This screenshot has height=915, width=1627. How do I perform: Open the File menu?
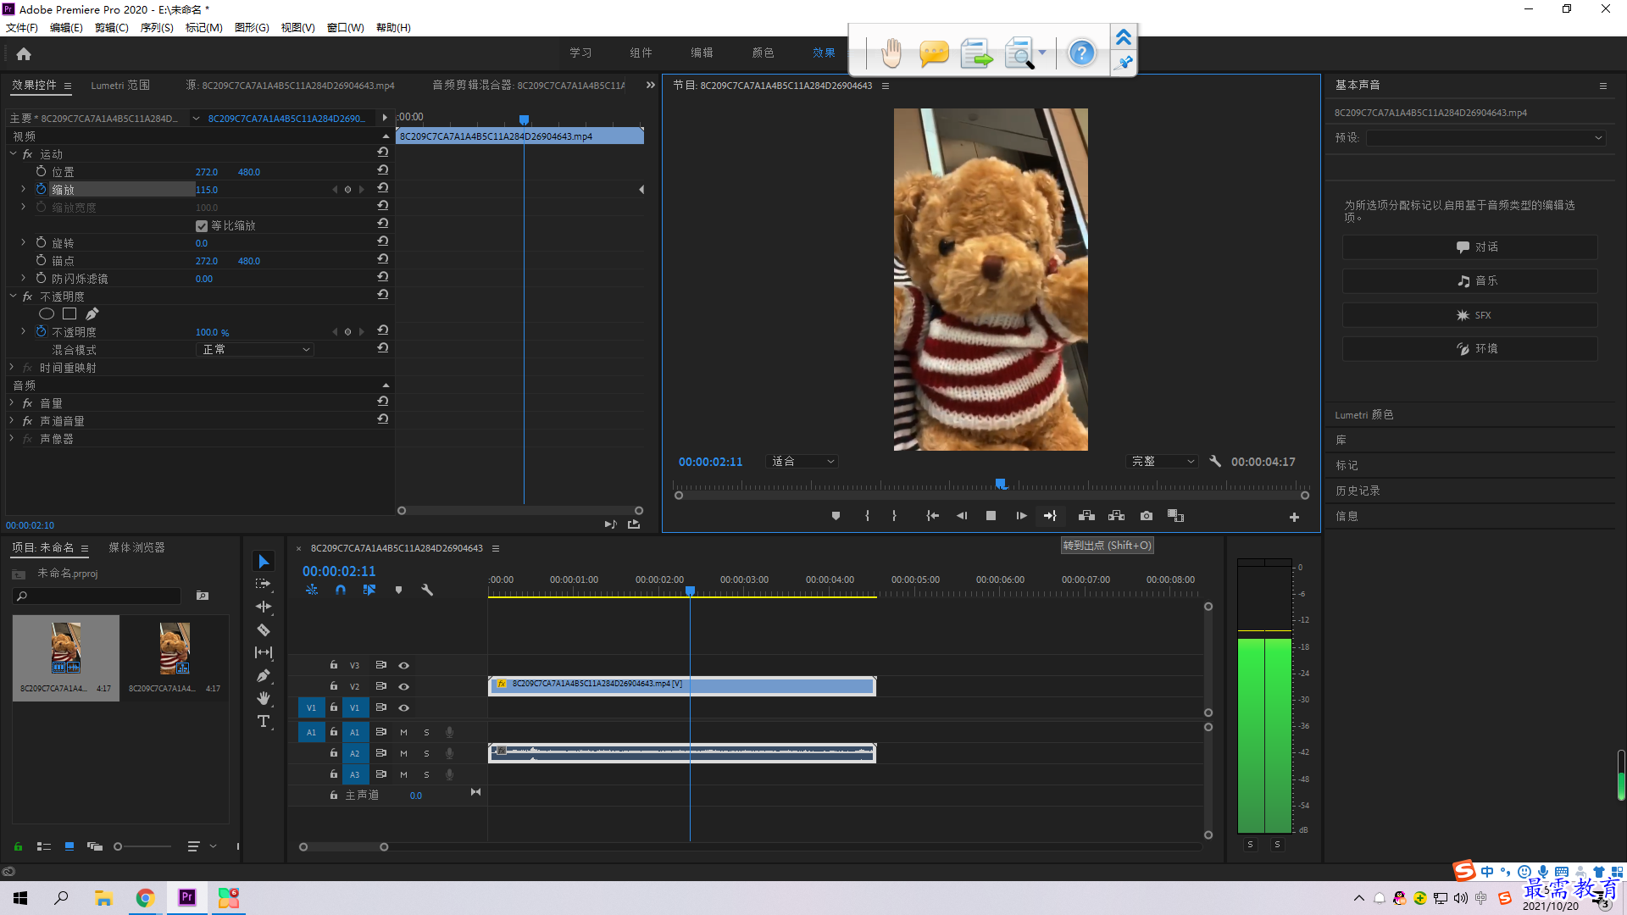21,28
